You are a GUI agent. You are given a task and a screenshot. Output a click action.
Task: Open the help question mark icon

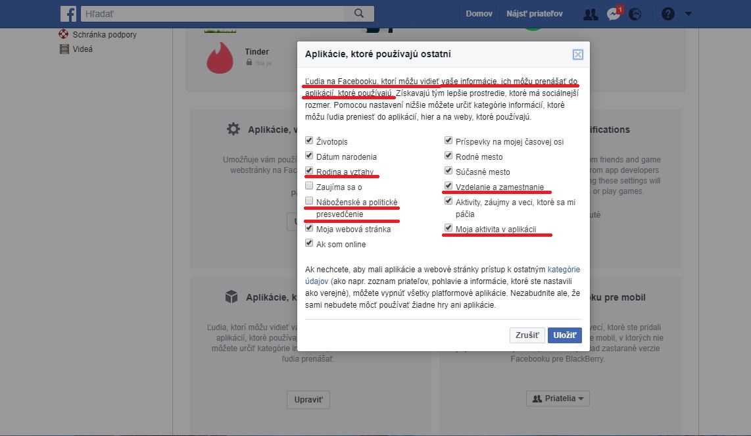coord(667,14)
